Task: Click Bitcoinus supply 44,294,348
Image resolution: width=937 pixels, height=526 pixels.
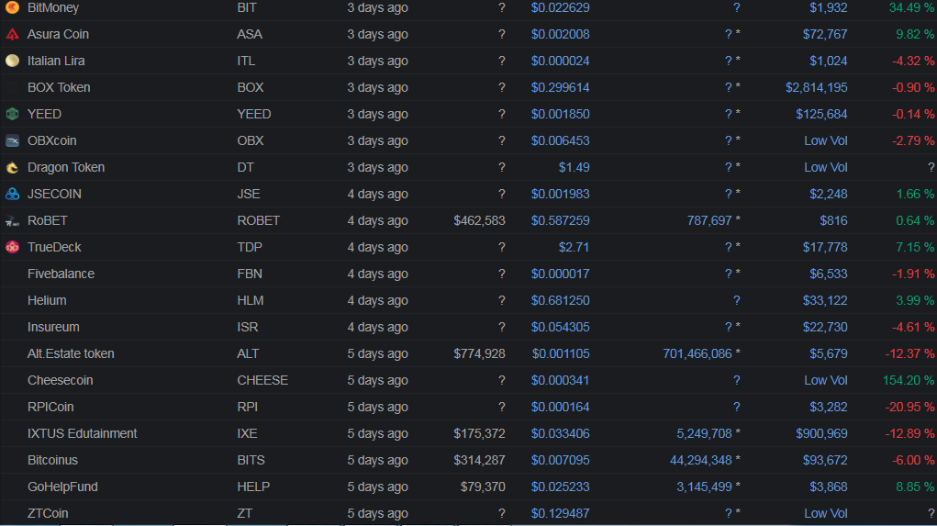Action: point(701,460)
